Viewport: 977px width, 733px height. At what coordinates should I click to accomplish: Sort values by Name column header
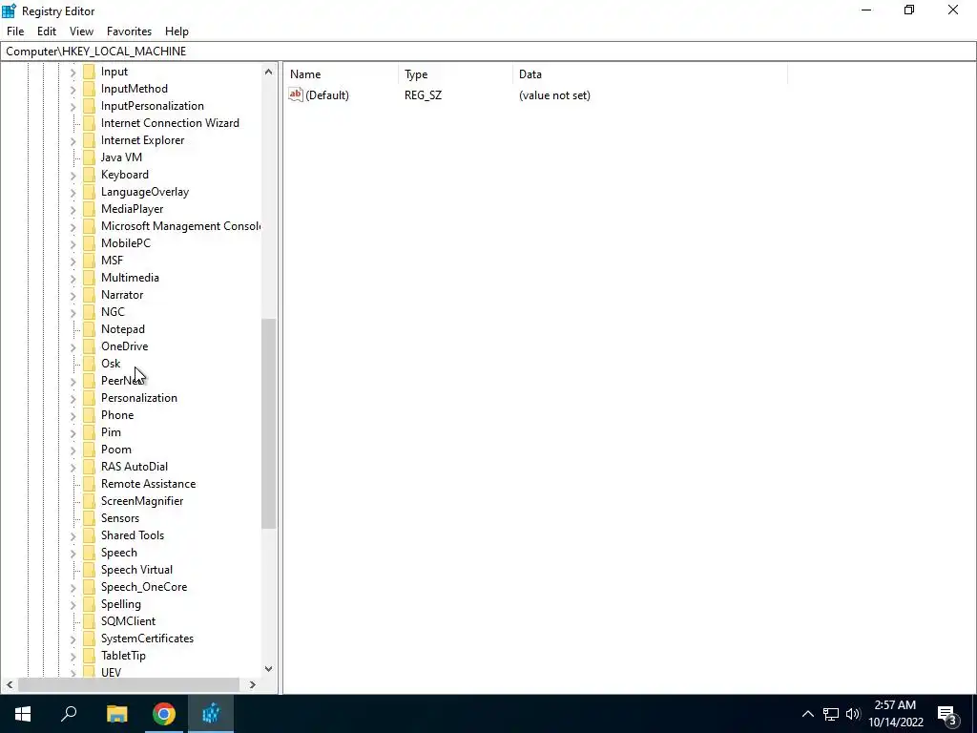pos(342,74)
